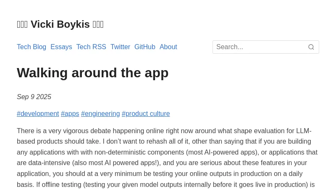Select the #development tag
Image resolution: width=336 pixels, height=189 pixels.
pos(38,114)
